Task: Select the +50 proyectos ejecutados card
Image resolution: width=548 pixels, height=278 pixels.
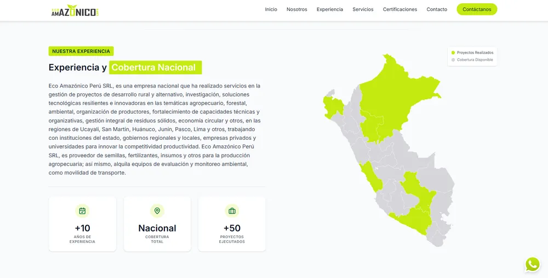Action: pyautogui.click(x=232, y=223)
